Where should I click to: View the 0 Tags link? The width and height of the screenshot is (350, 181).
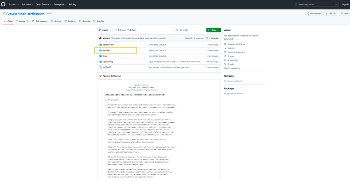tap(132, 30)
